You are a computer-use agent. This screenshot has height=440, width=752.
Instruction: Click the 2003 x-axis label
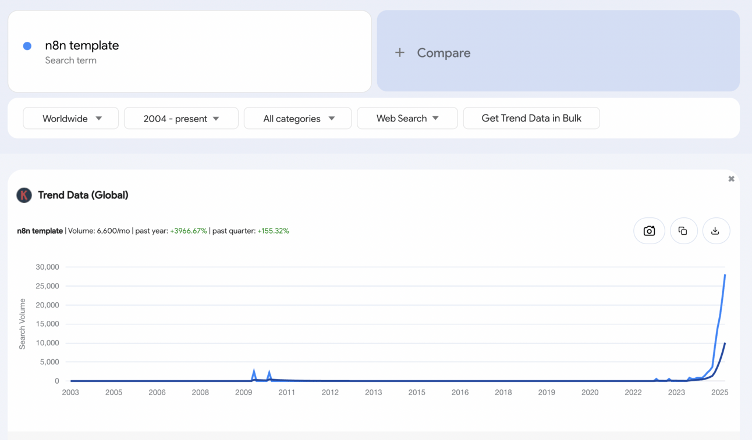[x=70, y=392]
